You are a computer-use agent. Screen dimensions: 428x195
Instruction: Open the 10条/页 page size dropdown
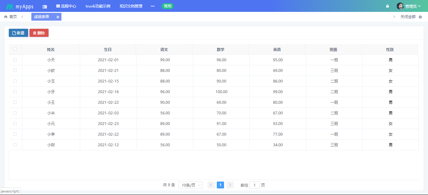click(x=191, y=185)
